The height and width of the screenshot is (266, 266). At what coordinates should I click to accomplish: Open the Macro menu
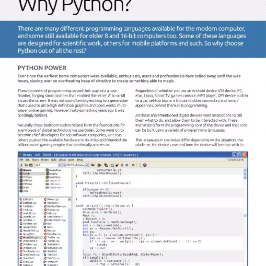click(36, 160)
